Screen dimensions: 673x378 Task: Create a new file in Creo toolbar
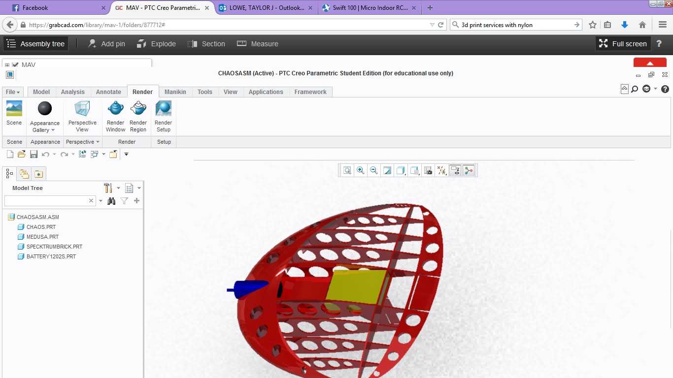tap(10, 154)
